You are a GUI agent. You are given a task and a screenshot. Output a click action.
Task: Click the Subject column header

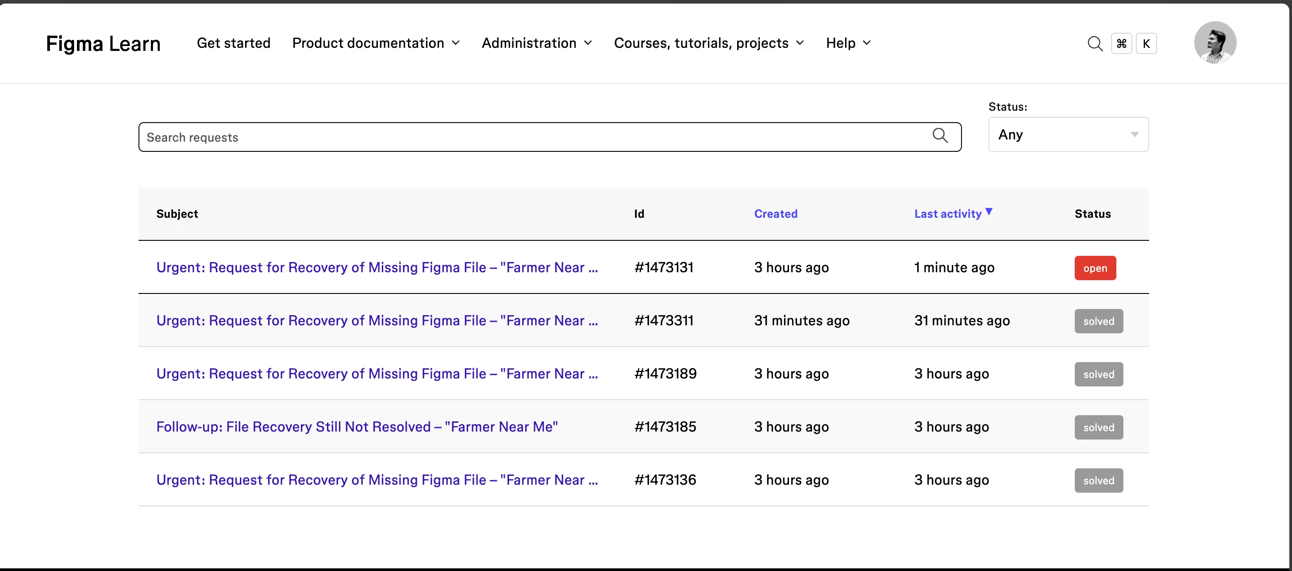tap(177, 214)
